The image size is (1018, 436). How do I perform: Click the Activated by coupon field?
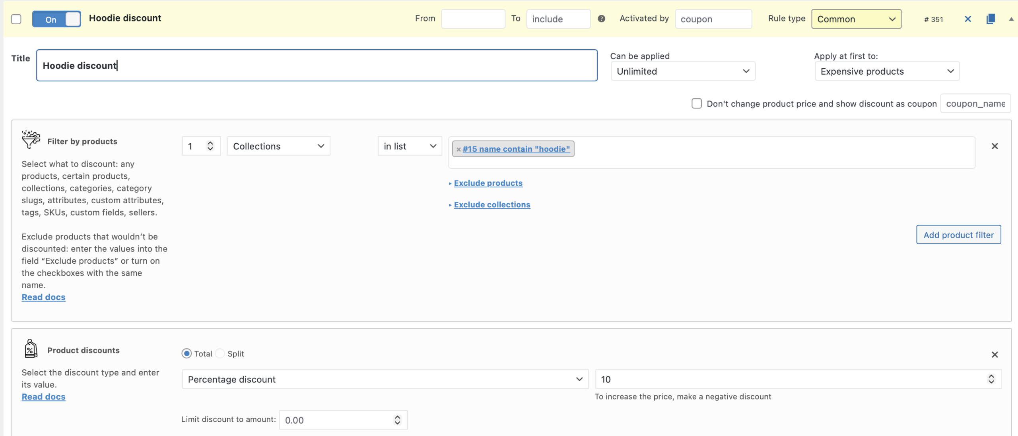point(713,19)
